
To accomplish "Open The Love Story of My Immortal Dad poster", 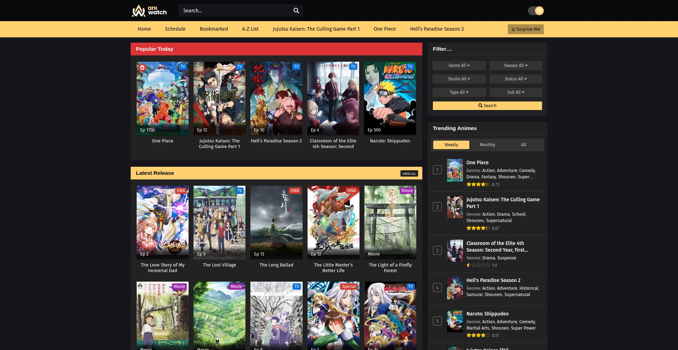I will (x=162, y=222).
